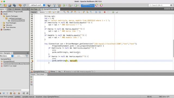Click the memory usage bar

click(88, 5)
